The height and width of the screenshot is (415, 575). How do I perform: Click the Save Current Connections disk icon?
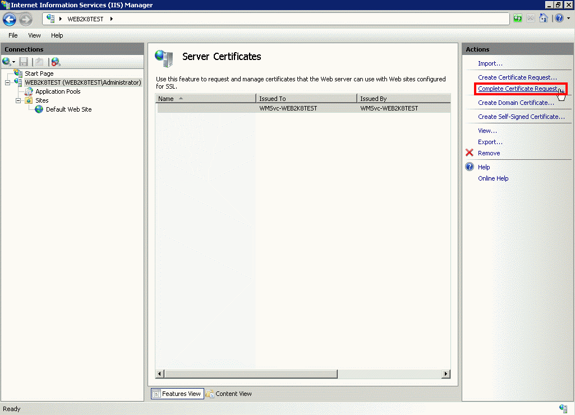point(24,62)
